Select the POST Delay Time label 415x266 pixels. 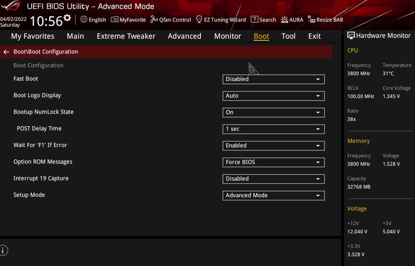[39, 129]
